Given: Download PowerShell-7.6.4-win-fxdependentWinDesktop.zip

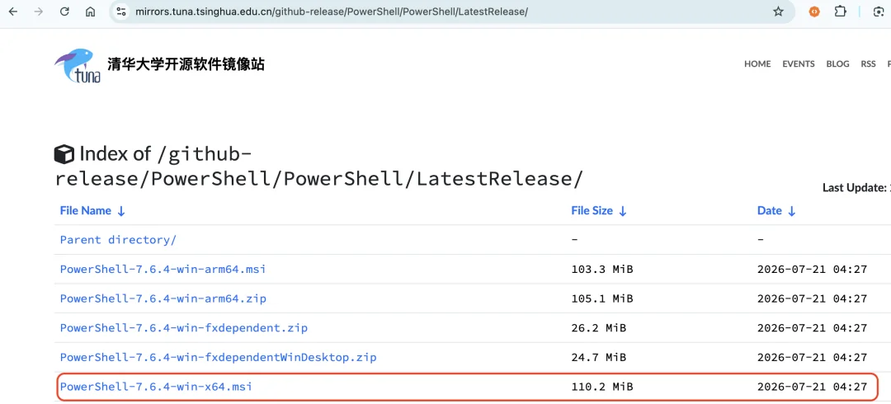Looking at the screenshot, I should tap(218, 358).
